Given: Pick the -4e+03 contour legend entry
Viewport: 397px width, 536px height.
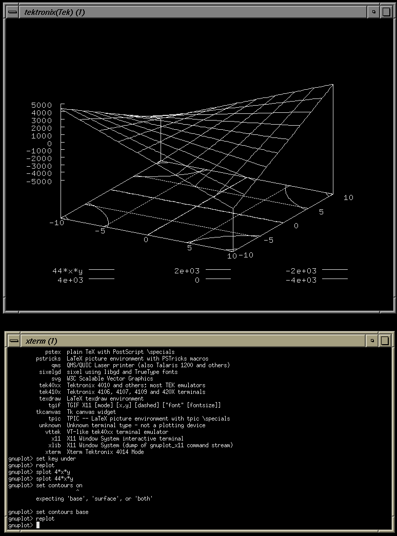Looking at the screenshot, I should coord(301,280).
